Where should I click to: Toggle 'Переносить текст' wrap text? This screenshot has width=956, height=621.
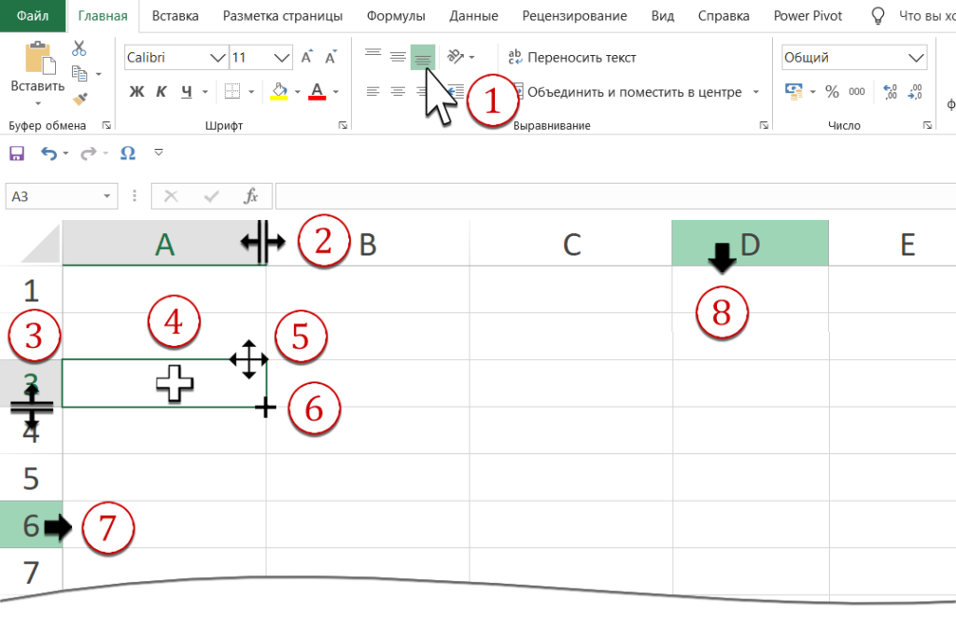[572, 57]
